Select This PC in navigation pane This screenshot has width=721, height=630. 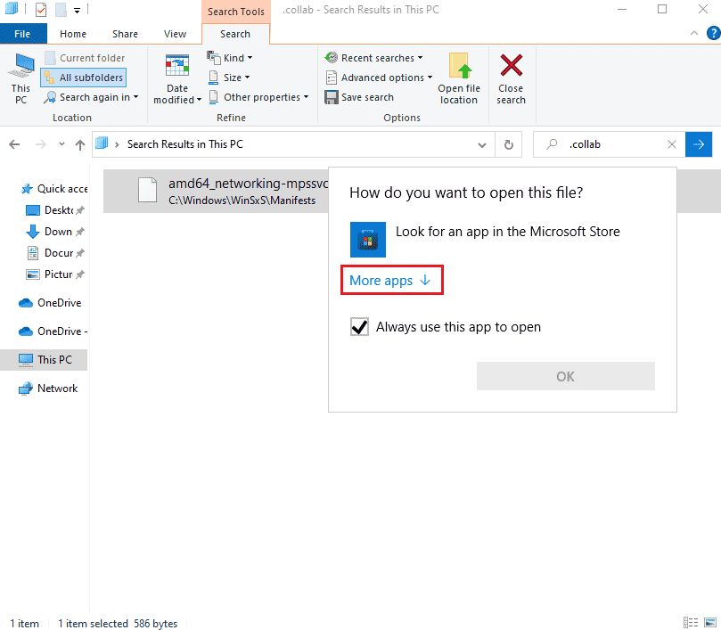[45, 360]
